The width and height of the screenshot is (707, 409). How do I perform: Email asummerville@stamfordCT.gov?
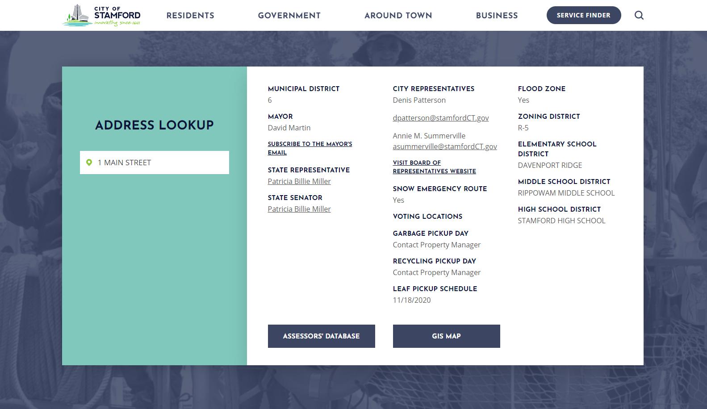tap(444, 146)
